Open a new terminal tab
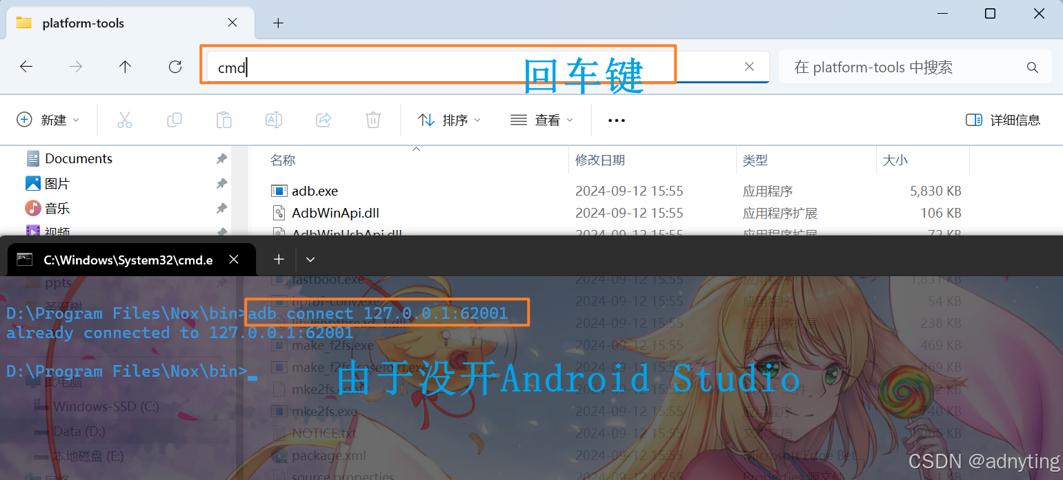 [279, 259]
